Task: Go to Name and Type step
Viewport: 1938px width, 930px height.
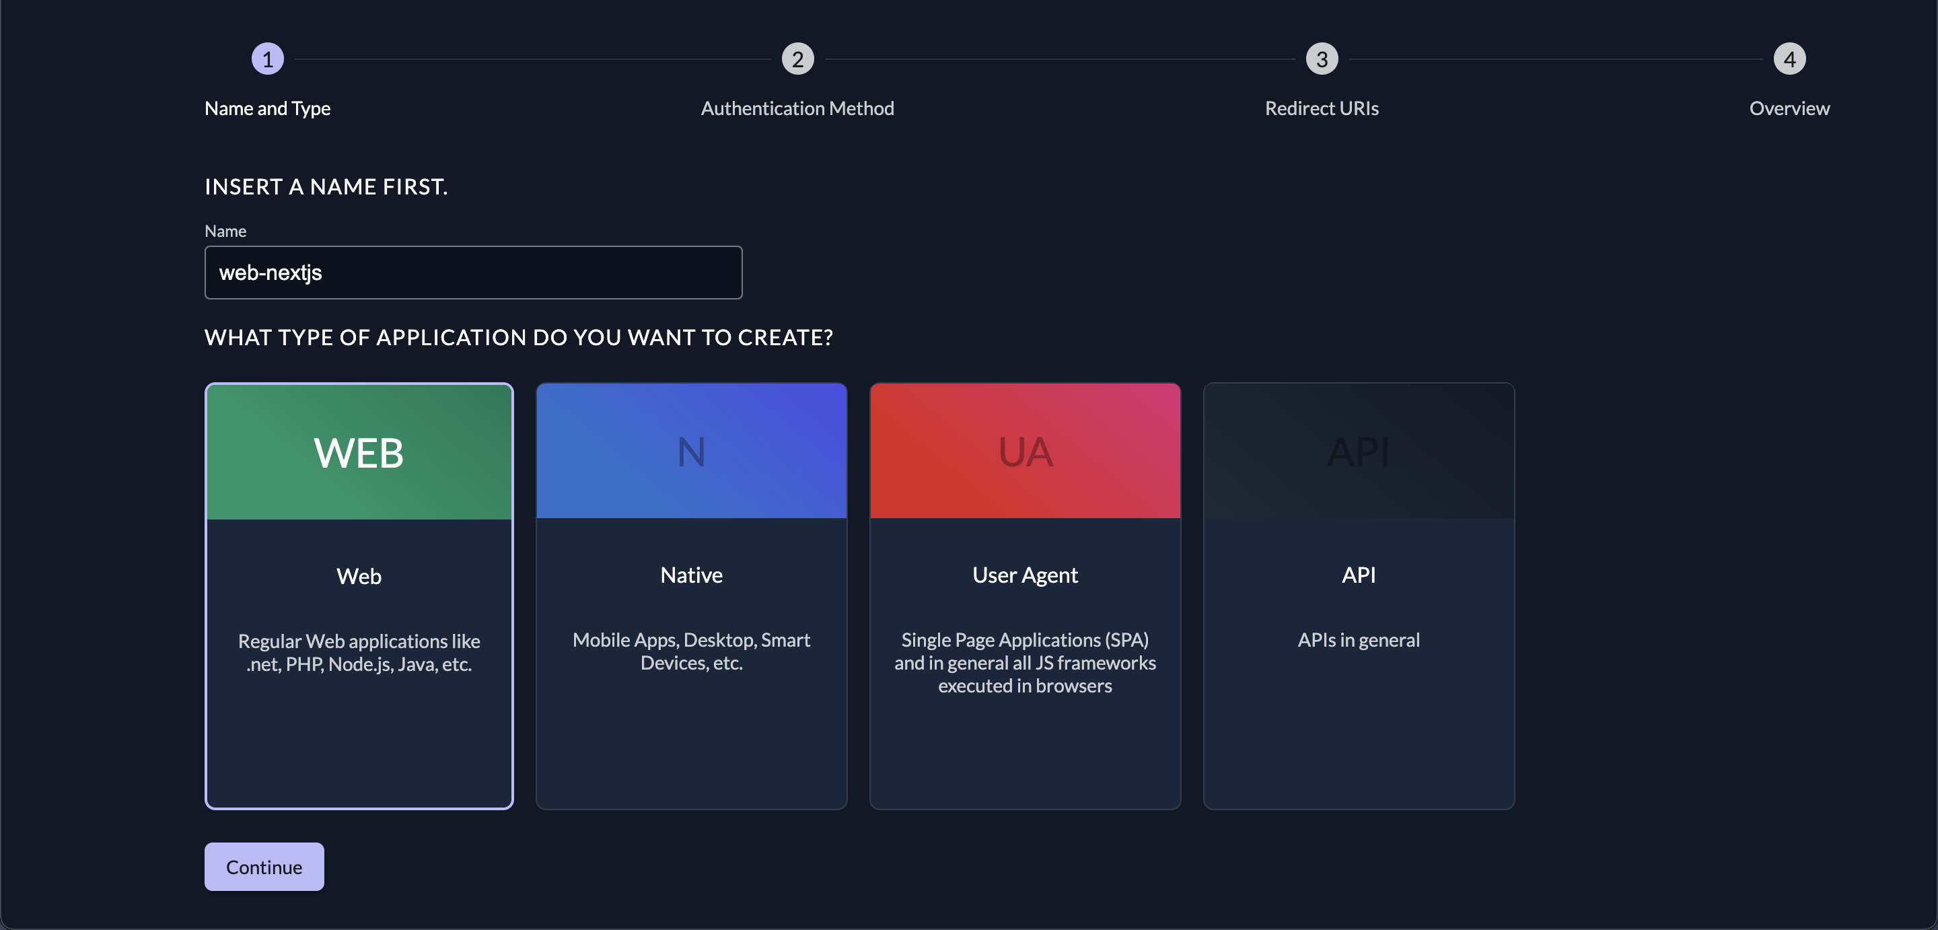Action: click(x=267, y=108)
